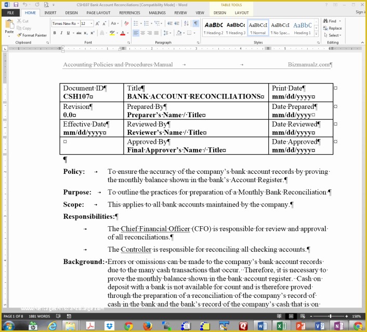Center align the paragraph
Image resolution: width=367 pixels, height=332 pixels.
pyautogui.click(x=143, y=33)
